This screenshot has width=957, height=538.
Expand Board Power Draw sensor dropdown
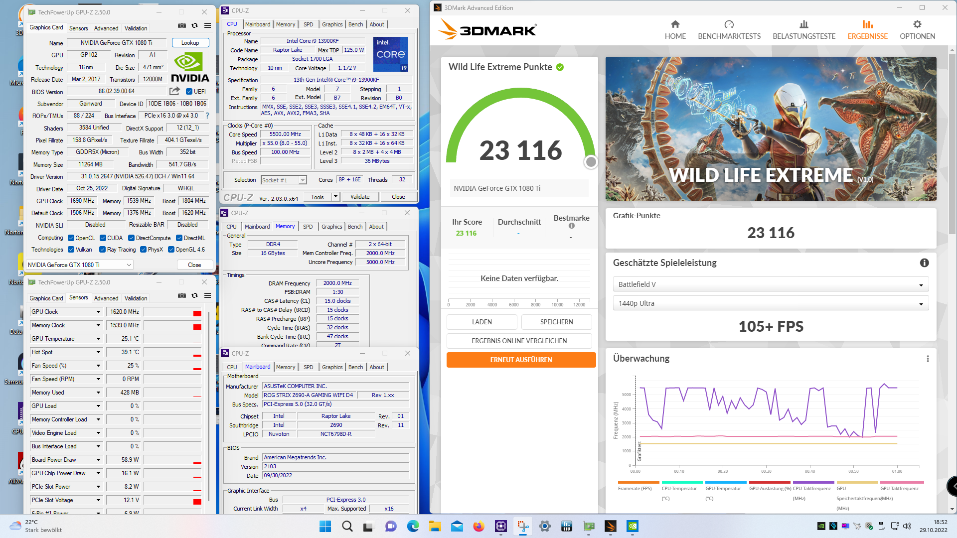point(98,460)
